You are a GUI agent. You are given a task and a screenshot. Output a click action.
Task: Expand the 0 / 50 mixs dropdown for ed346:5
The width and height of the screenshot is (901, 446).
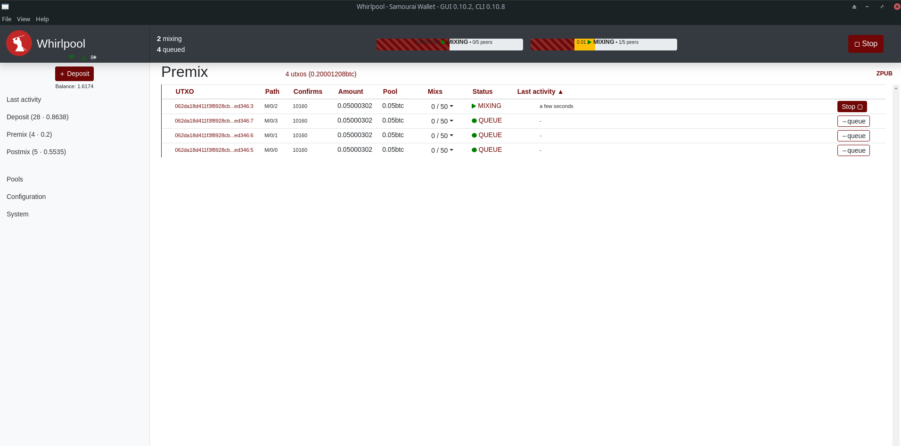(442, 150)
